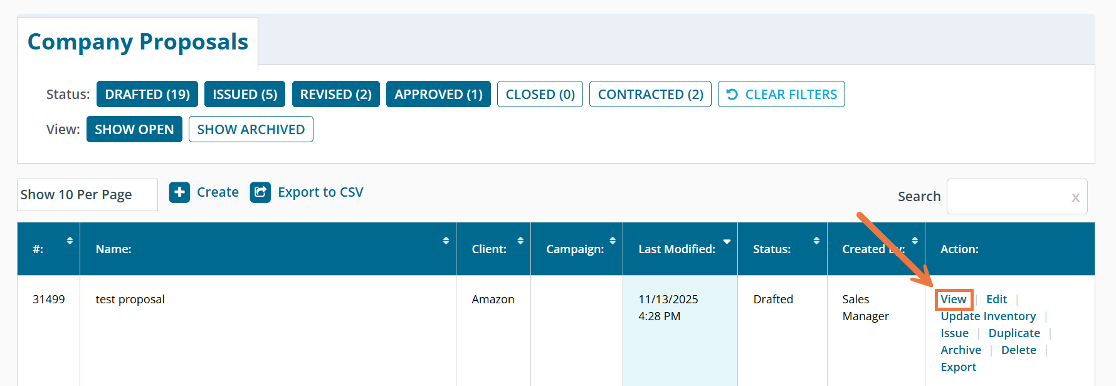Click the plus Create icon

click(179, 192)
